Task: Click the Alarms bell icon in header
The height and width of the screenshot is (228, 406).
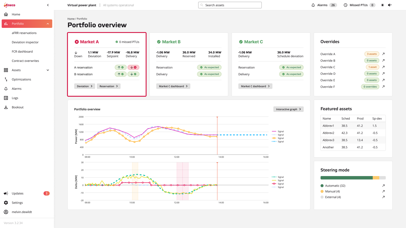Action: (313, 5)
